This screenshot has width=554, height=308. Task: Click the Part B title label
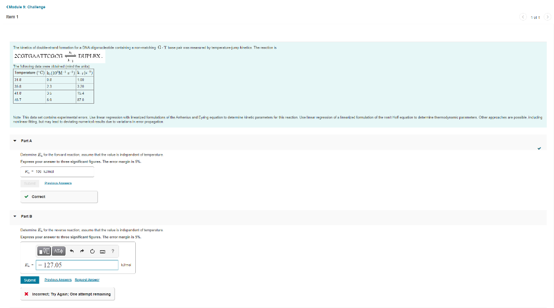pyautogui.click(x=26, y=216)
